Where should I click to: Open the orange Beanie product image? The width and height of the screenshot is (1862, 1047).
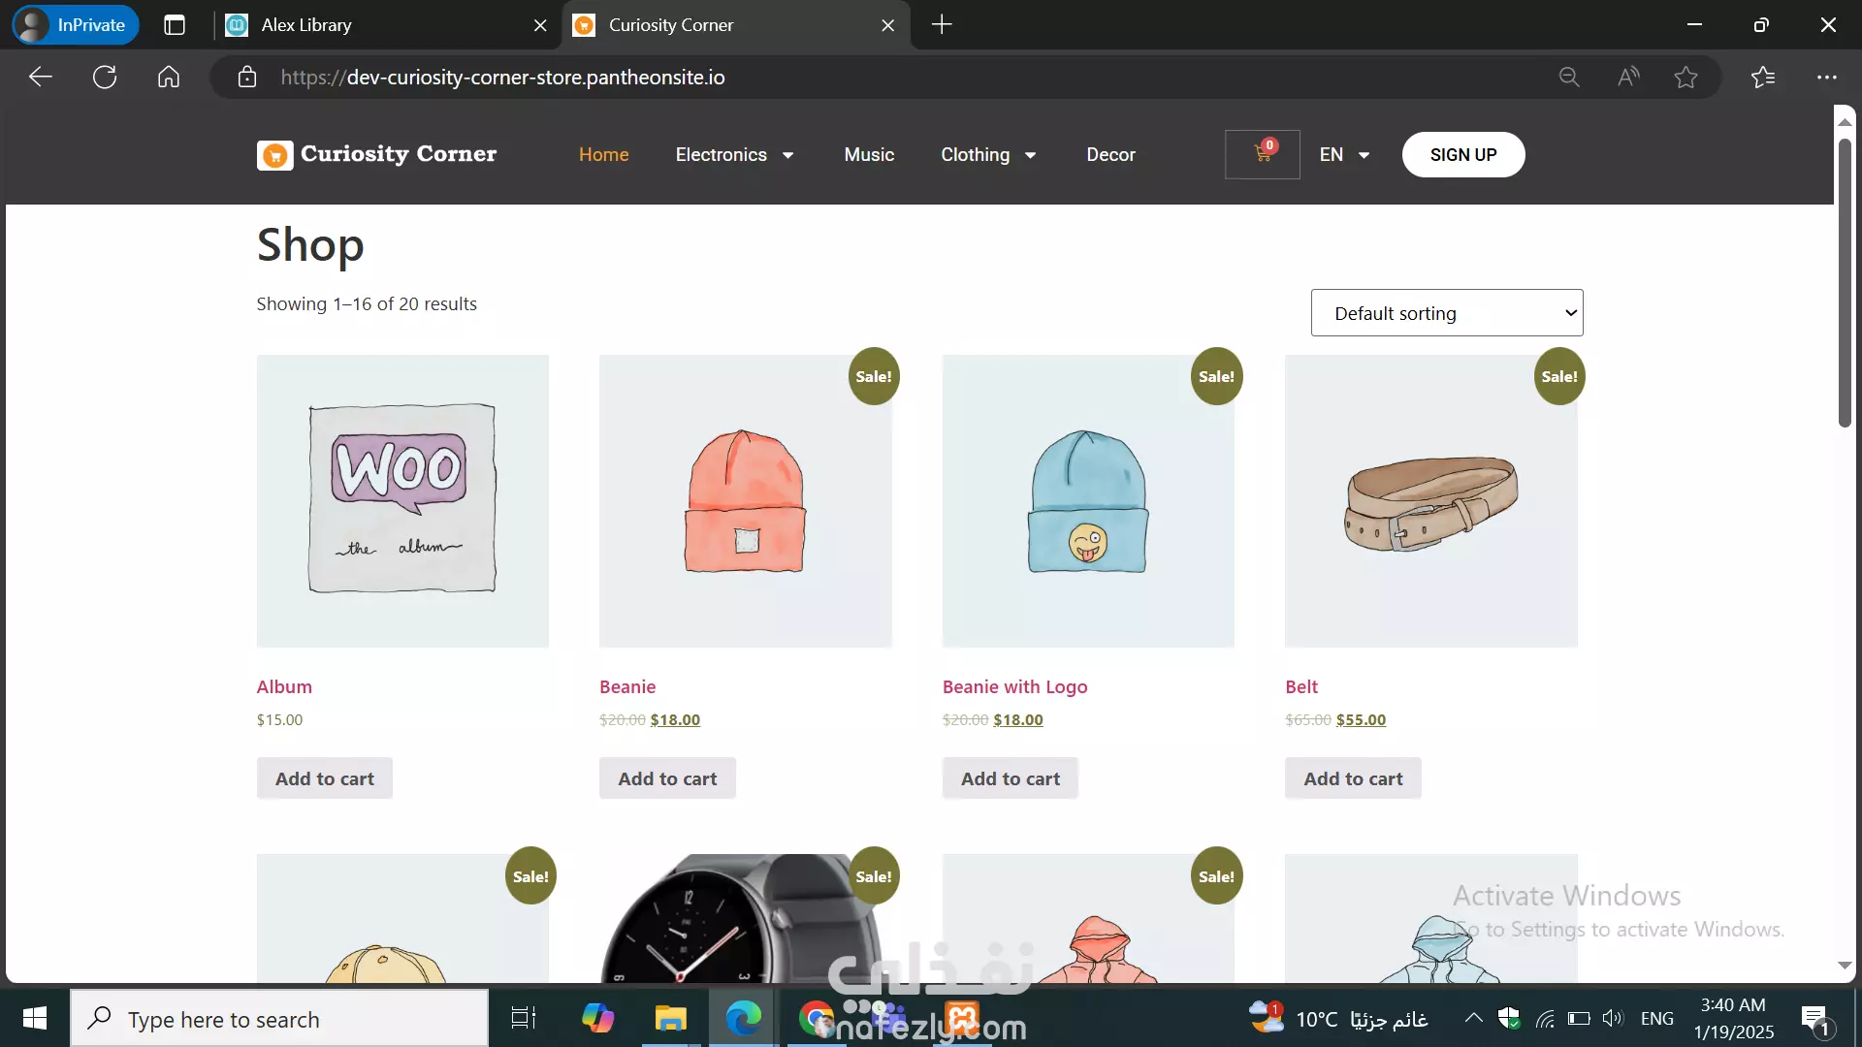(745, 500)
